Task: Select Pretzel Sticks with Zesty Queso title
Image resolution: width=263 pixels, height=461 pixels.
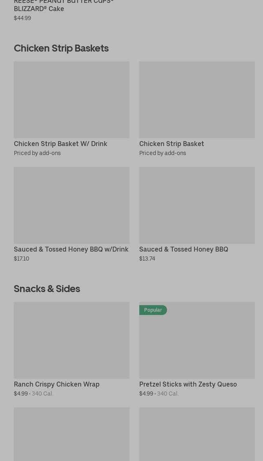Action: click(x=188, y=384)
